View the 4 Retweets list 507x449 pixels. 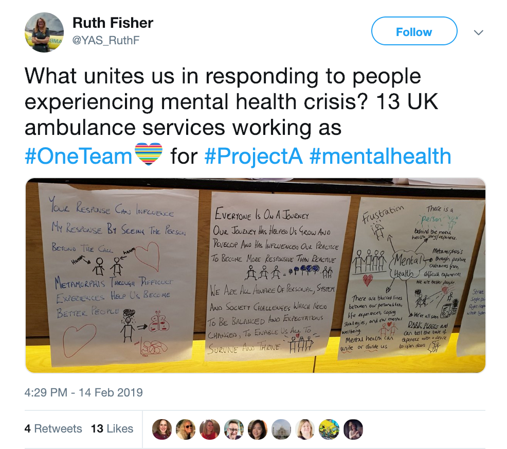point(53,428)
